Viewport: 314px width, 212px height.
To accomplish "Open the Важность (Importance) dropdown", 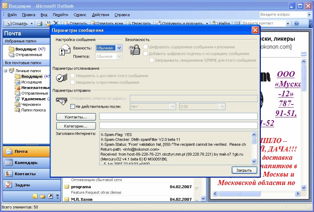I will click(x=119, y=48).
